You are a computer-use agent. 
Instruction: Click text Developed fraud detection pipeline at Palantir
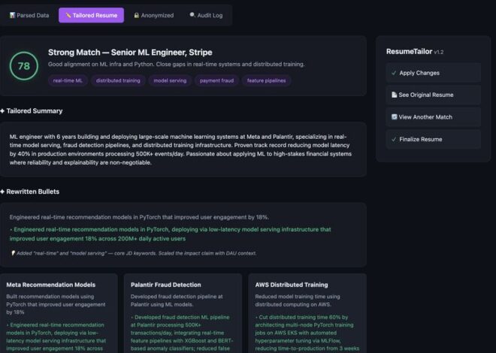pyautogui.click(x=177, y=300)
